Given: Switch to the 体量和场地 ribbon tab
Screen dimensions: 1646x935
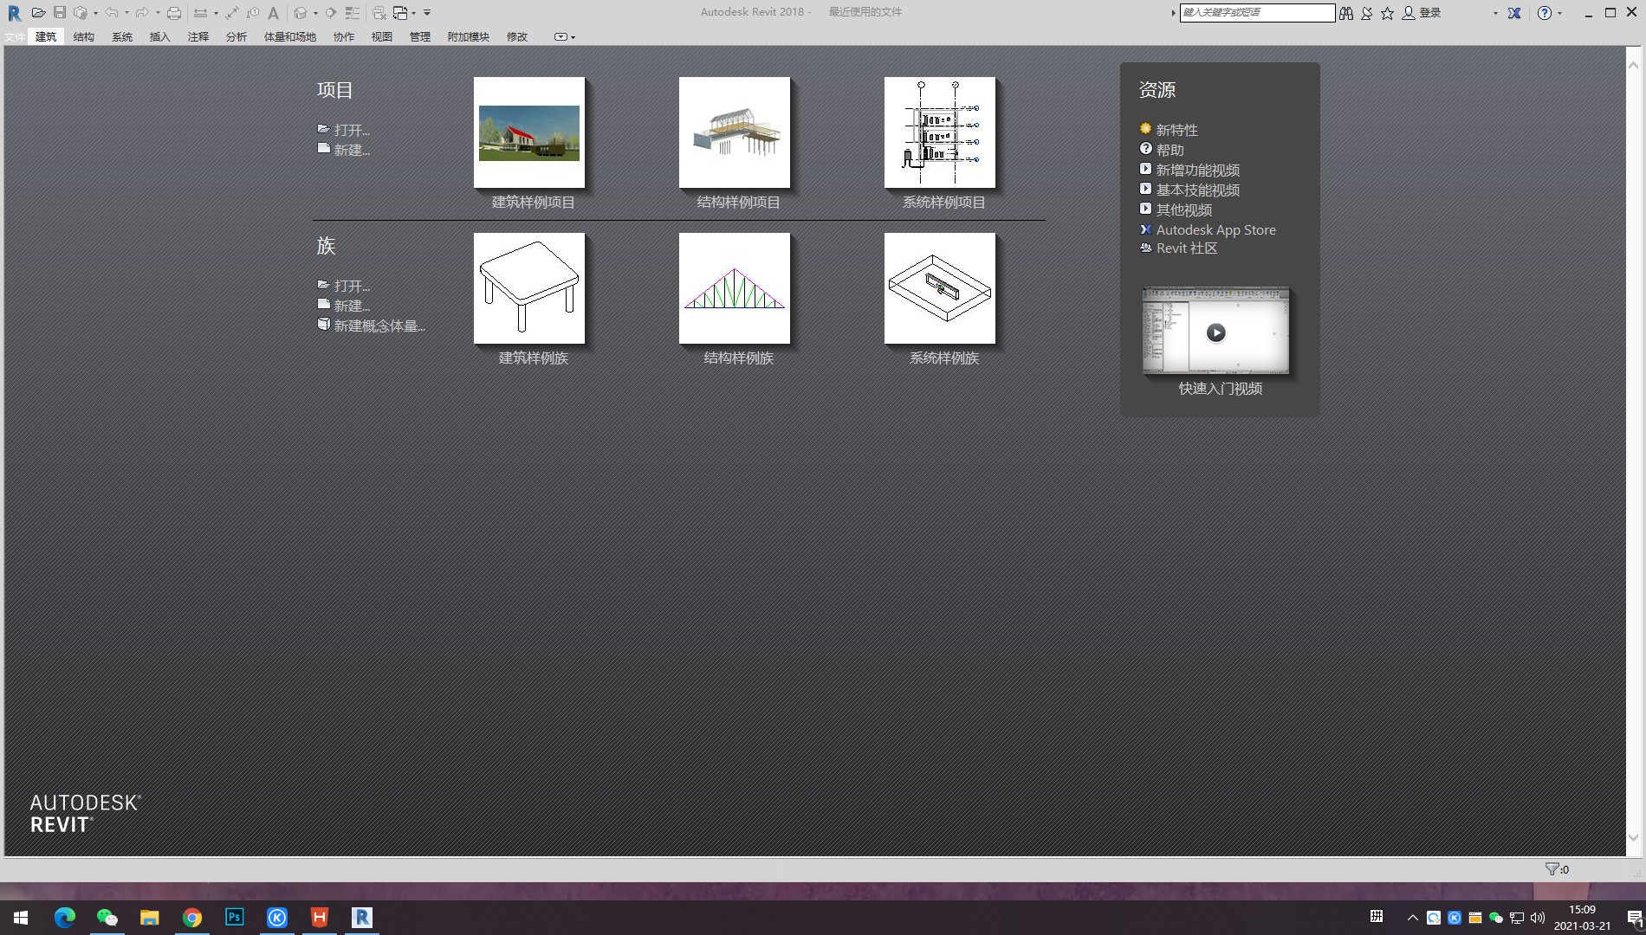Looking at the screenshot, I should (x=290, y=37).
